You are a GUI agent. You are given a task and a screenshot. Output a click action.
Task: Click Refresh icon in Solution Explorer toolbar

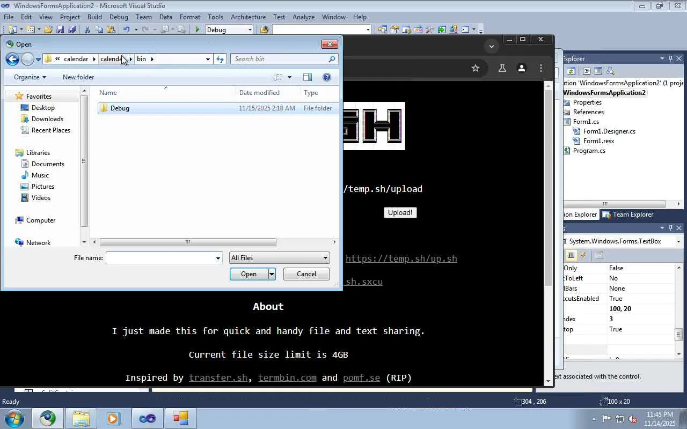tap(572, 71)
